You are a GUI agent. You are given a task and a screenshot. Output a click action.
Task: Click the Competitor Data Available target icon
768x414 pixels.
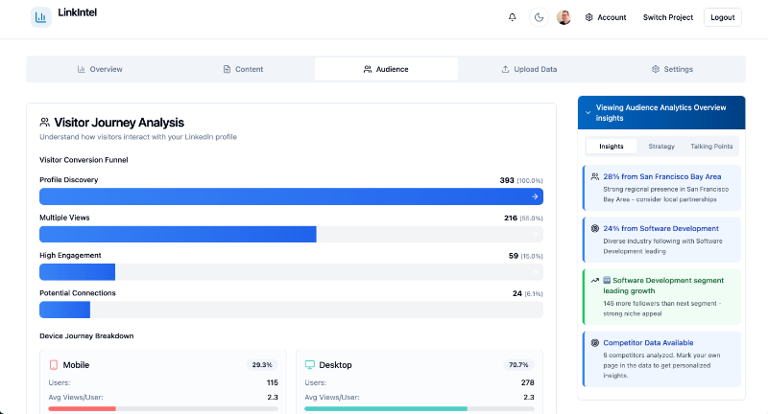(595, 342)
